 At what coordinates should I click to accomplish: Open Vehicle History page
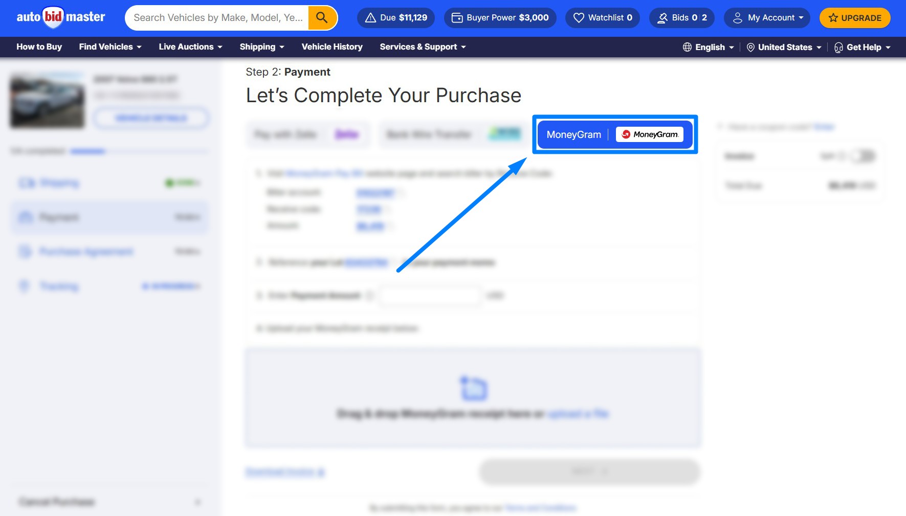point(332,47)
